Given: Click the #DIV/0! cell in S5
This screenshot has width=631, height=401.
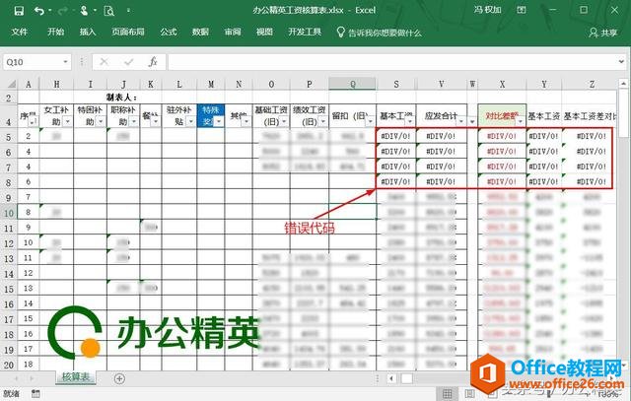Looking at the screenshot, I should 396,136.
